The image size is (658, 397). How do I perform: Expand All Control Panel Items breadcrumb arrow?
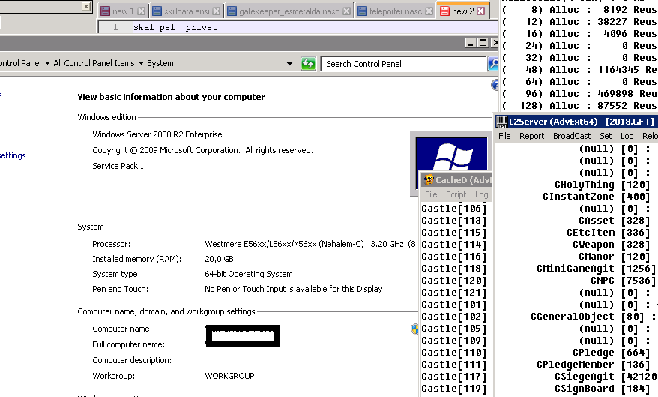pyautogui.click(x=141, y=64)
